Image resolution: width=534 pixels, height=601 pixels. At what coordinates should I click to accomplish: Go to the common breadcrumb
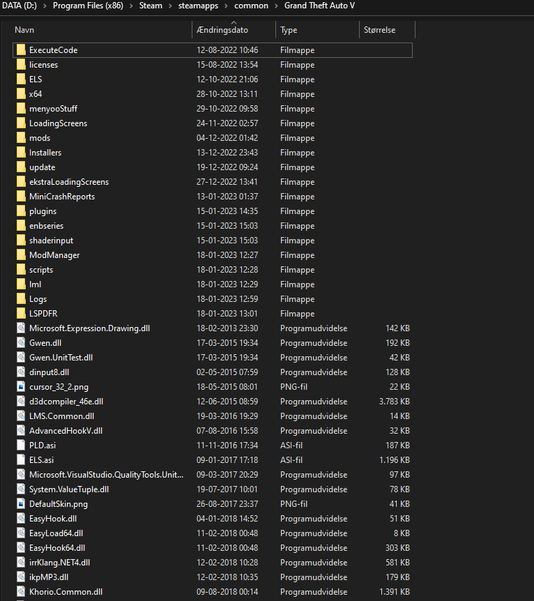coord(251,6)
